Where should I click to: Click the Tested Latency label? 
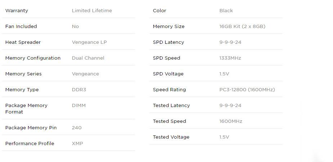point(171,106)
